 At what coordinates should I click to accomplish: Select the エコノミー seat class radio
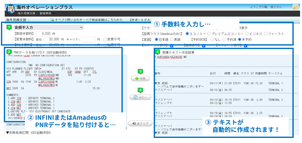[x=187, y=34]
